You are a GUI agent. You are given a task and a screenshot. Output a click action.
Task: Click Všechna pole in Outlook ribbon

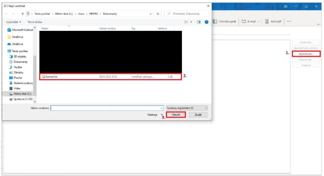(224, 21)
